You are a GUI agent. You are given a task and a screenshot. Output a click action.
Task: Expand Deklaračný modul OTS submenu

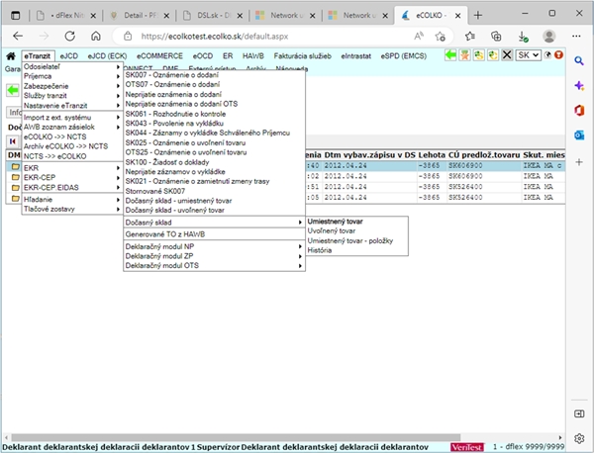tap(214, 265)
